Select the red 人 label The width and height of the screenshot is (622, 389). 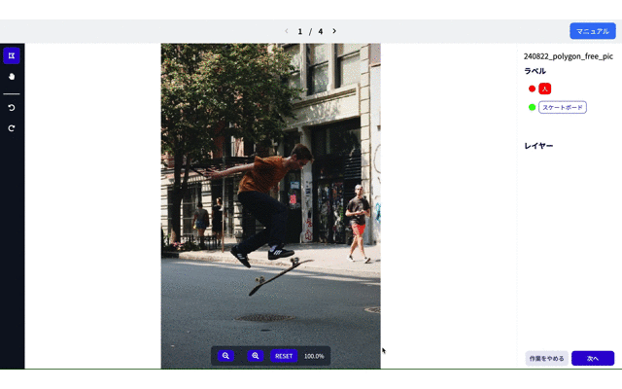pyautogui.click(x=545, y=88)
